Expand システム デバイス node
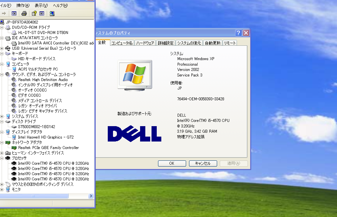Image resolution: width=337 pixels, height=217 pixels. point(2,116)
